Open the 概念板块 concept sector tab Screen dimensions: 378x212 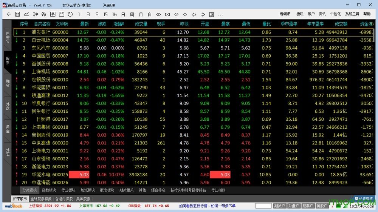(x=107, y=190)
